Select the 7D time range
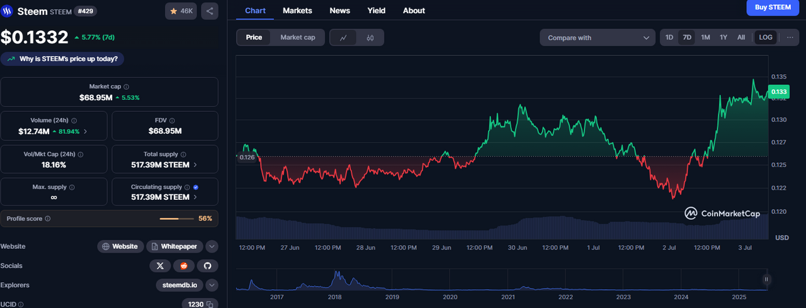 click(687, 38)
